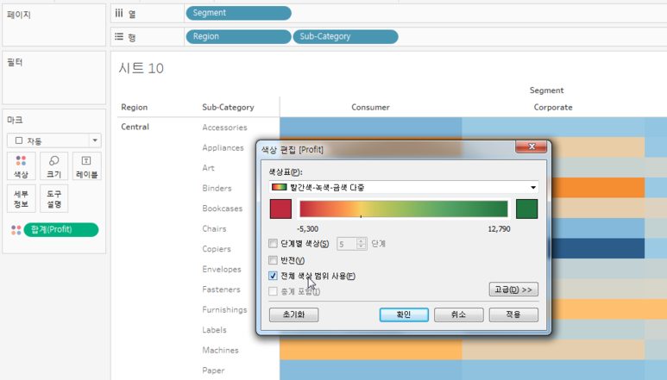Click the Consumer Machines heatmap cell
The image size is (667, 380).
click(370, 350)
